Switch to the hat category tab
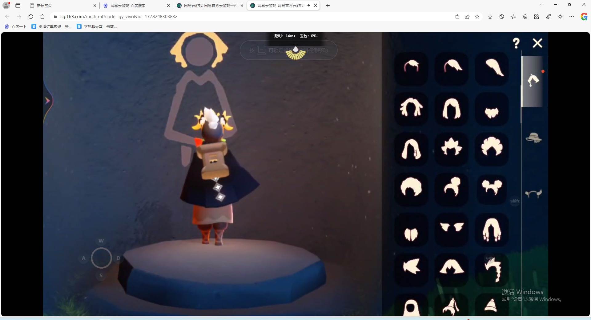Screen dimensions: 591x320 pyautogui.click(x=534, y=138)
